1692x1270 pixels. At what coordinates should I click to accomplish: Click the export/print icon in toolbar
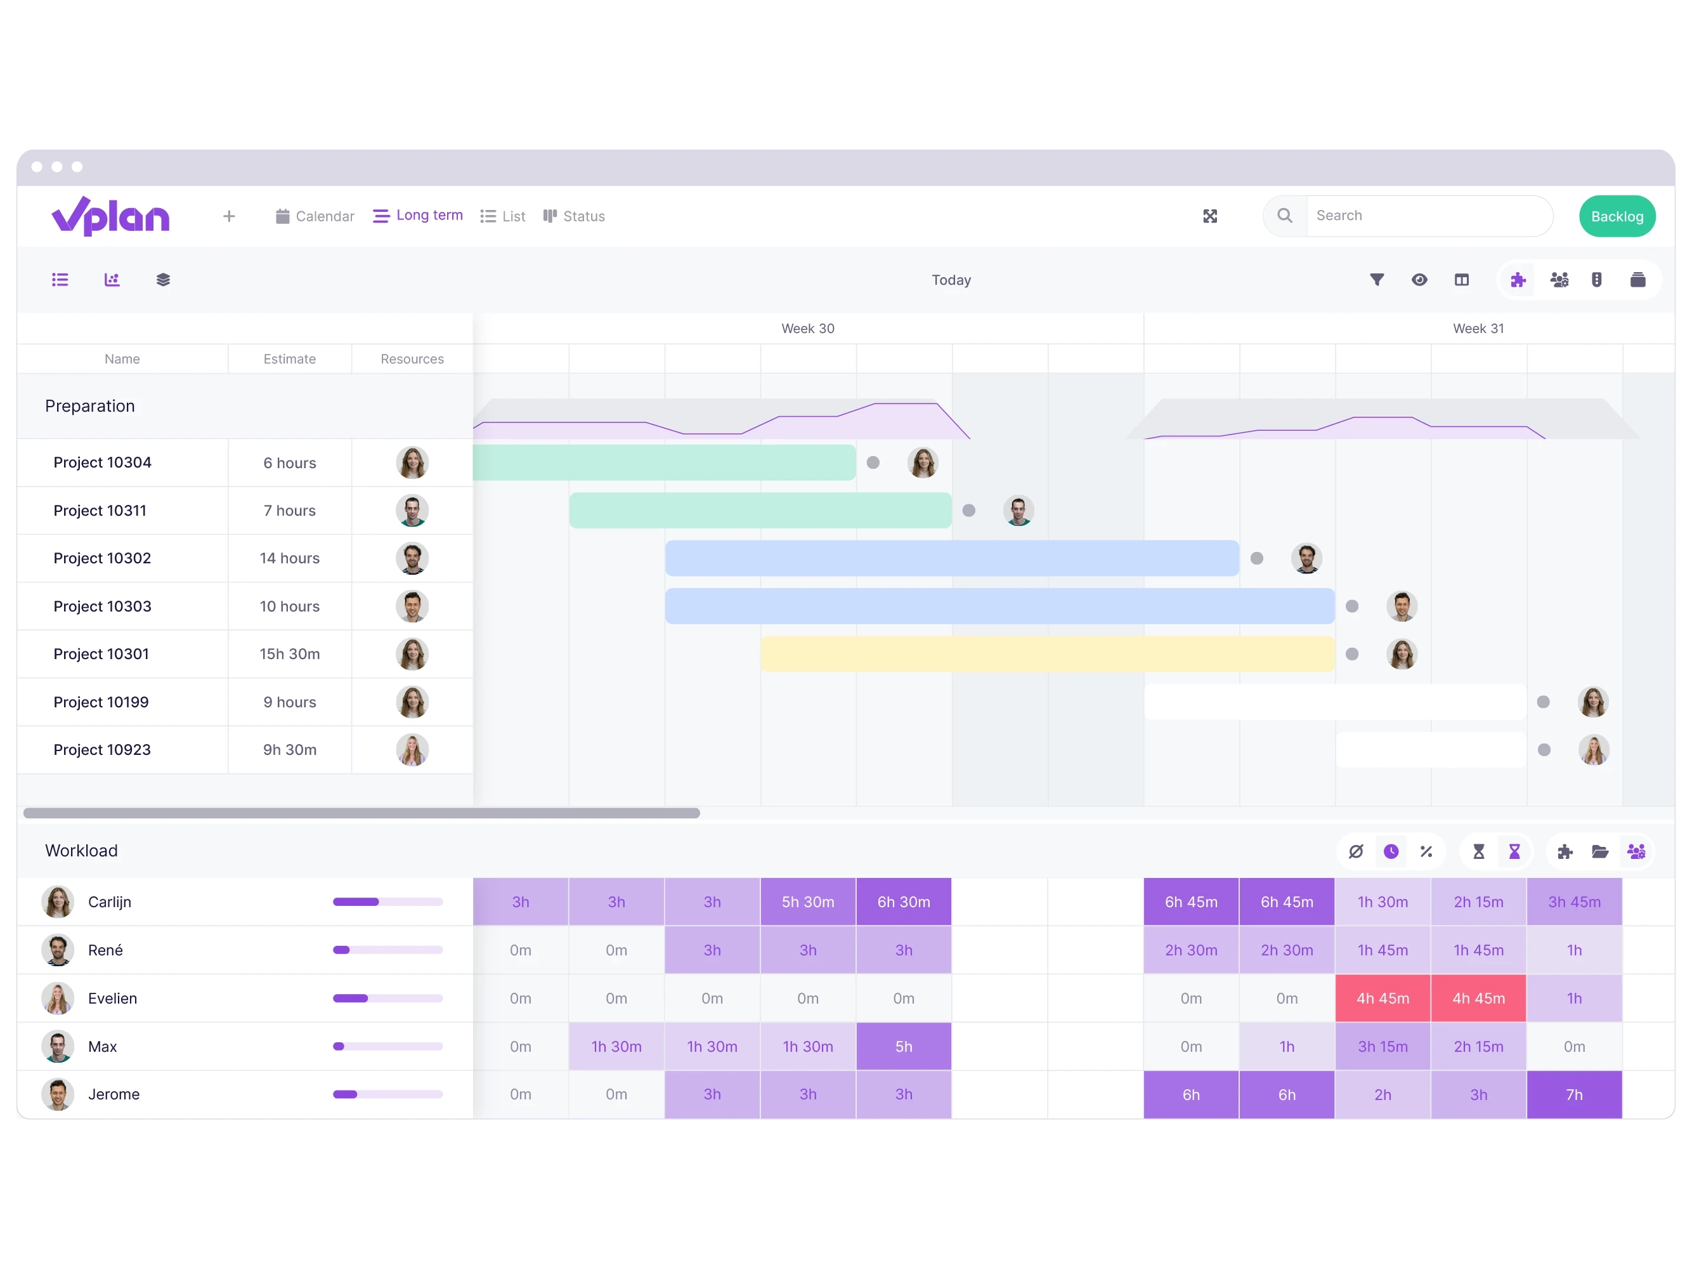[1636, 279]
